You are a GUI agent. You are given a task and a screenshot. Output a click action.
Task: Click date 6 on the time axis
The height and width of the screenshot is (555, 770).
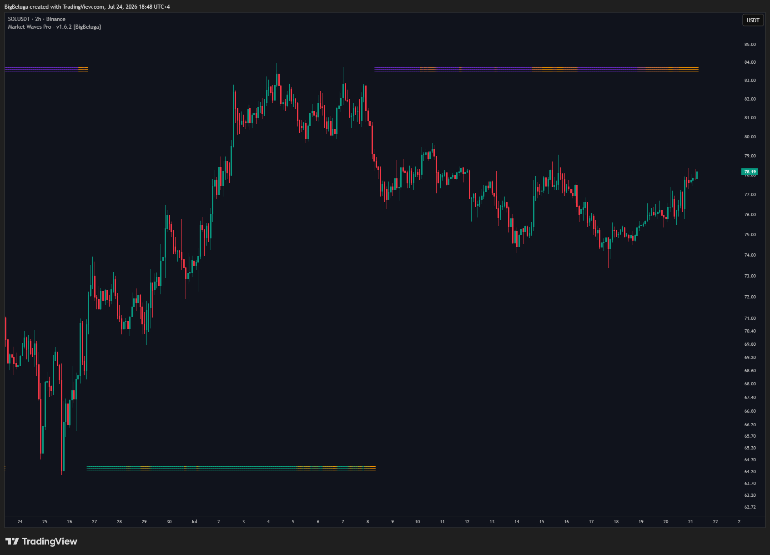point(318,522)
